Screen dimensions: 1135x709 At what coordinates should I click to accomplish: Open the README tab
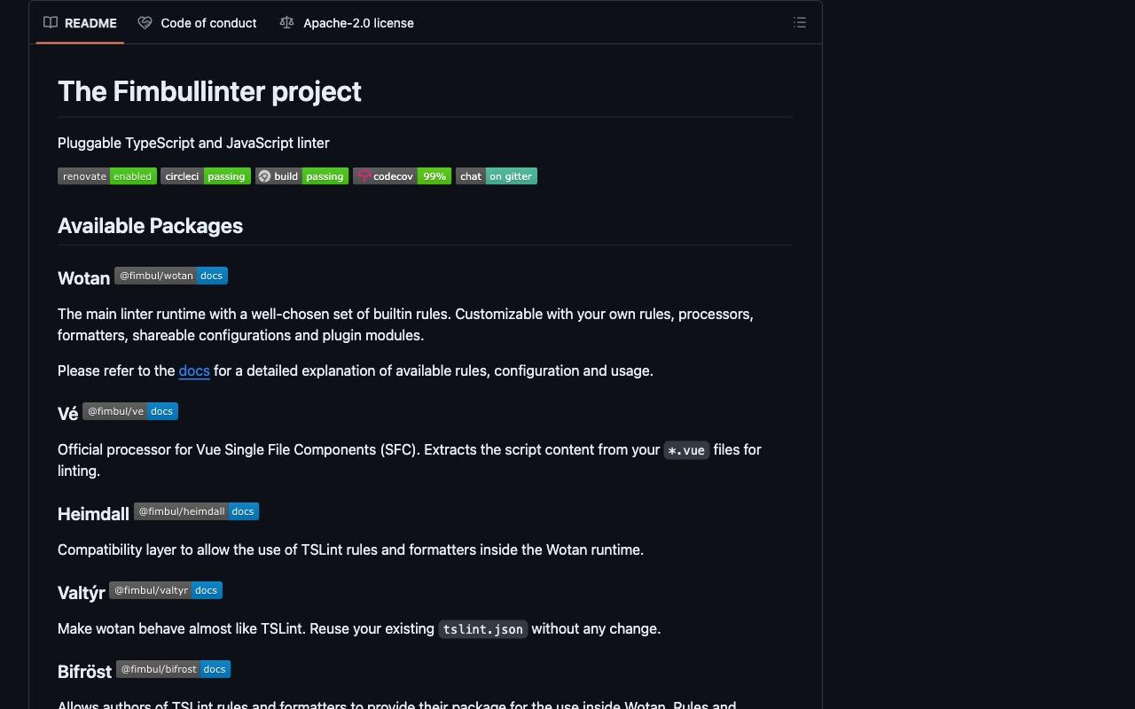(x=81, y=23)
